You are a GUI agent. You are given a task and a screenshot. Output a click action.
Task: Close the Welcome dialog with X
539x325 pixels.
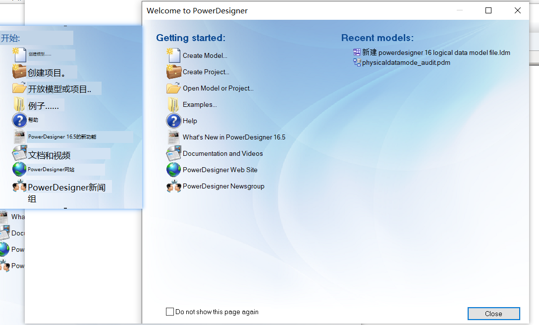click(x=518, y=11)
